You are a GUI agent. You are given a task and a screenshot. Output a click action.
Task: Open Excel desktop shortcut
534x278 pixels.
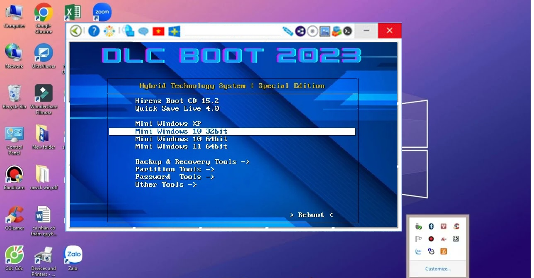point(73,12)
